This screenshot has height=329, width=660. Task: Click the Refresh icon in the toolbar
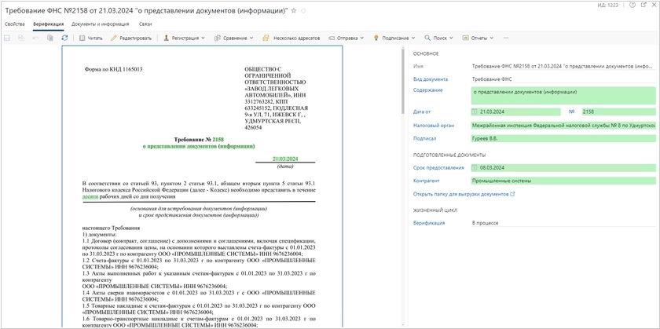64,38
